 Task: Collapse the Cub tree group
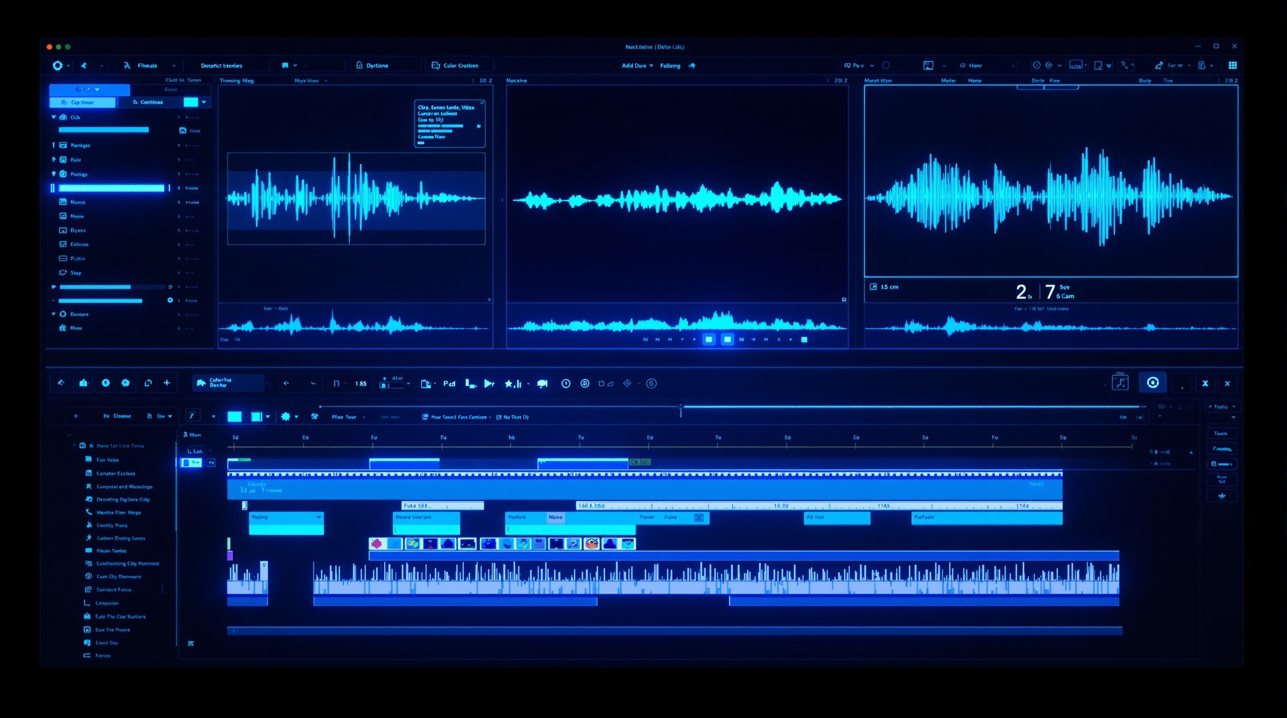53,117
